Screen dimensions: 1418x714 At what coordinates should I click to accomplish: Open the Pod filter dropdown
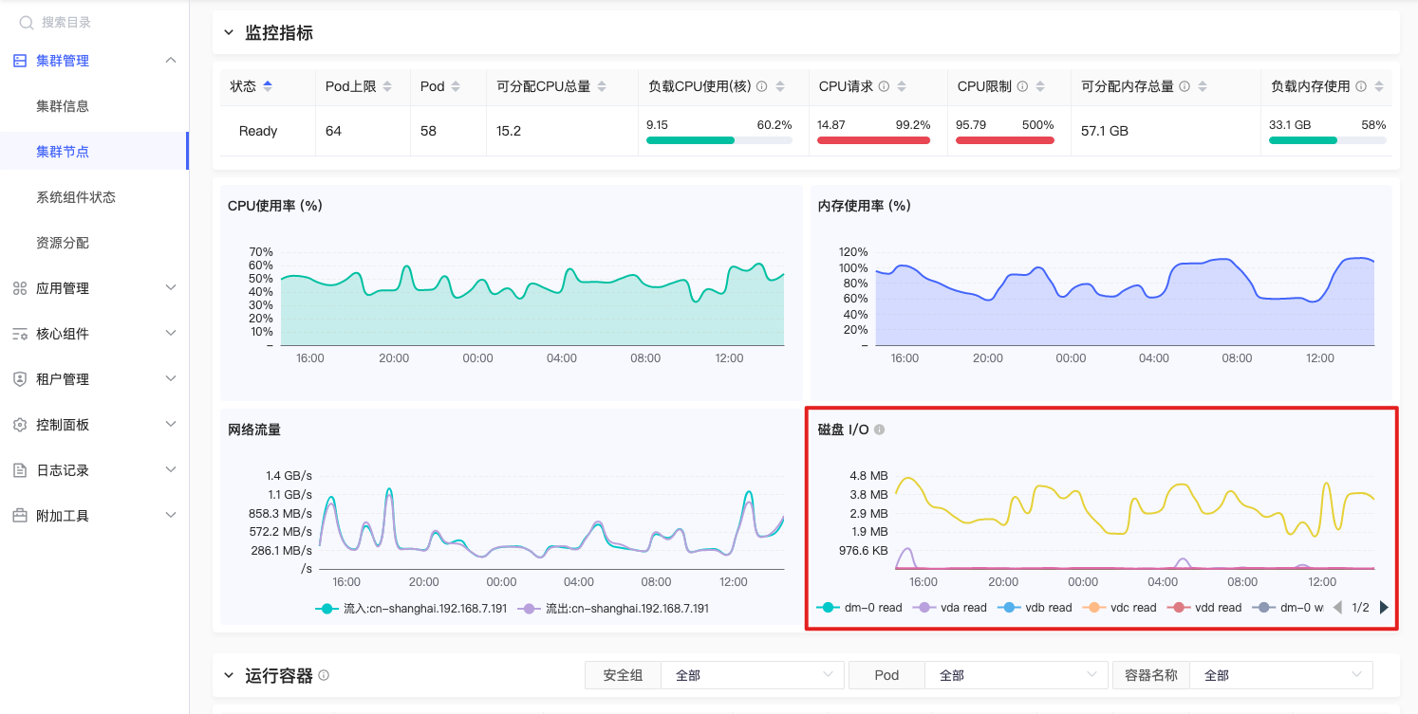pyautogui.click(x=1016, y=675)
